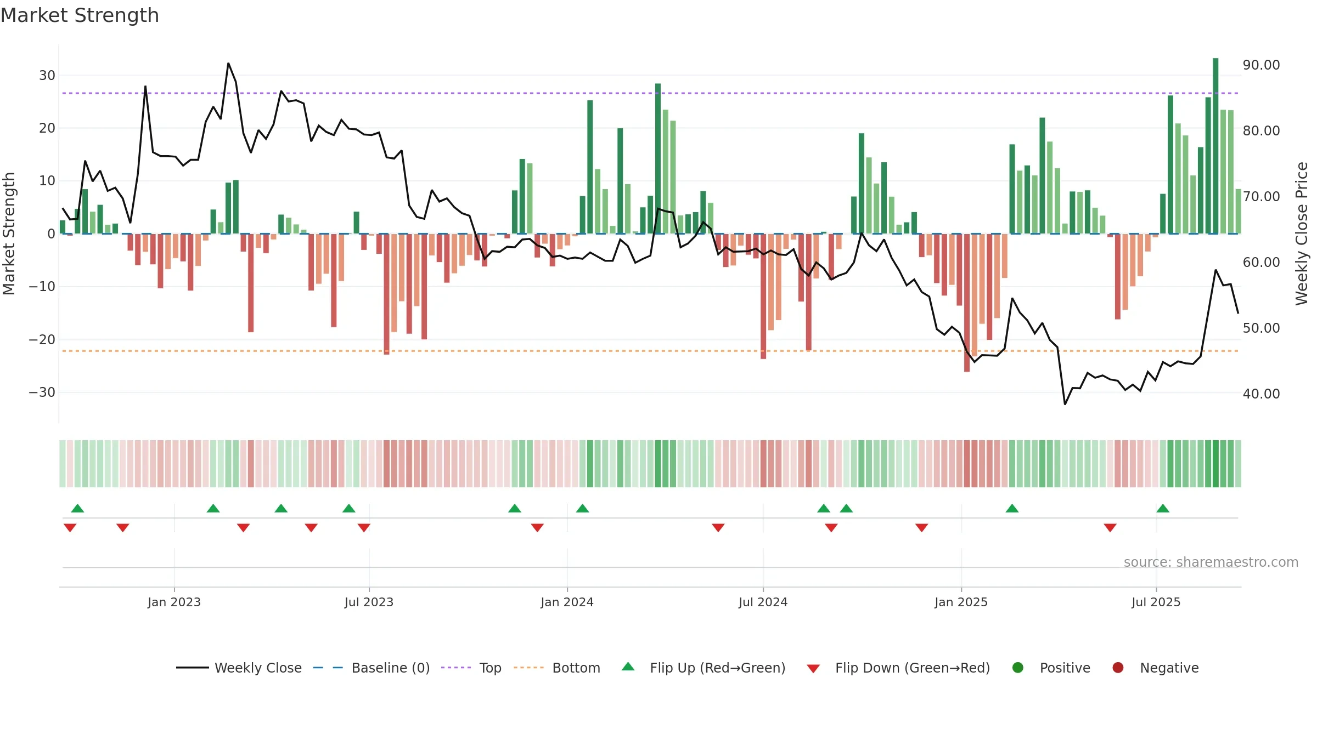The image size is (1317, 740).
Task: Click the Market Strength chart title
Action: point(80,15)
